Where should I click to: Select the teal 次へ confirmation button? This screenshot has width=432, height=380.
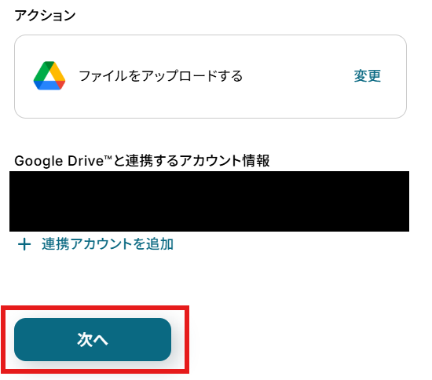(93, 339)
